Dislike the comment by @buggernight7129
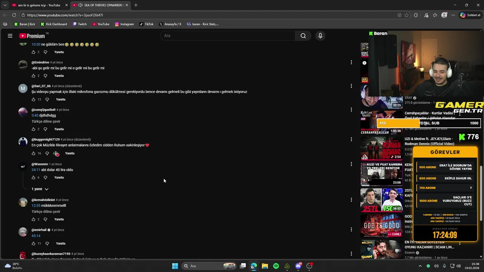This screenshot has height=272, width=484. coord(47,153)
